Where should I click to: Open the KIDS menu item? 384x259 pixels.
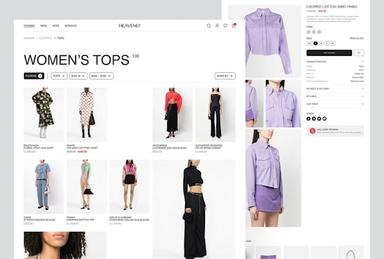56,26
